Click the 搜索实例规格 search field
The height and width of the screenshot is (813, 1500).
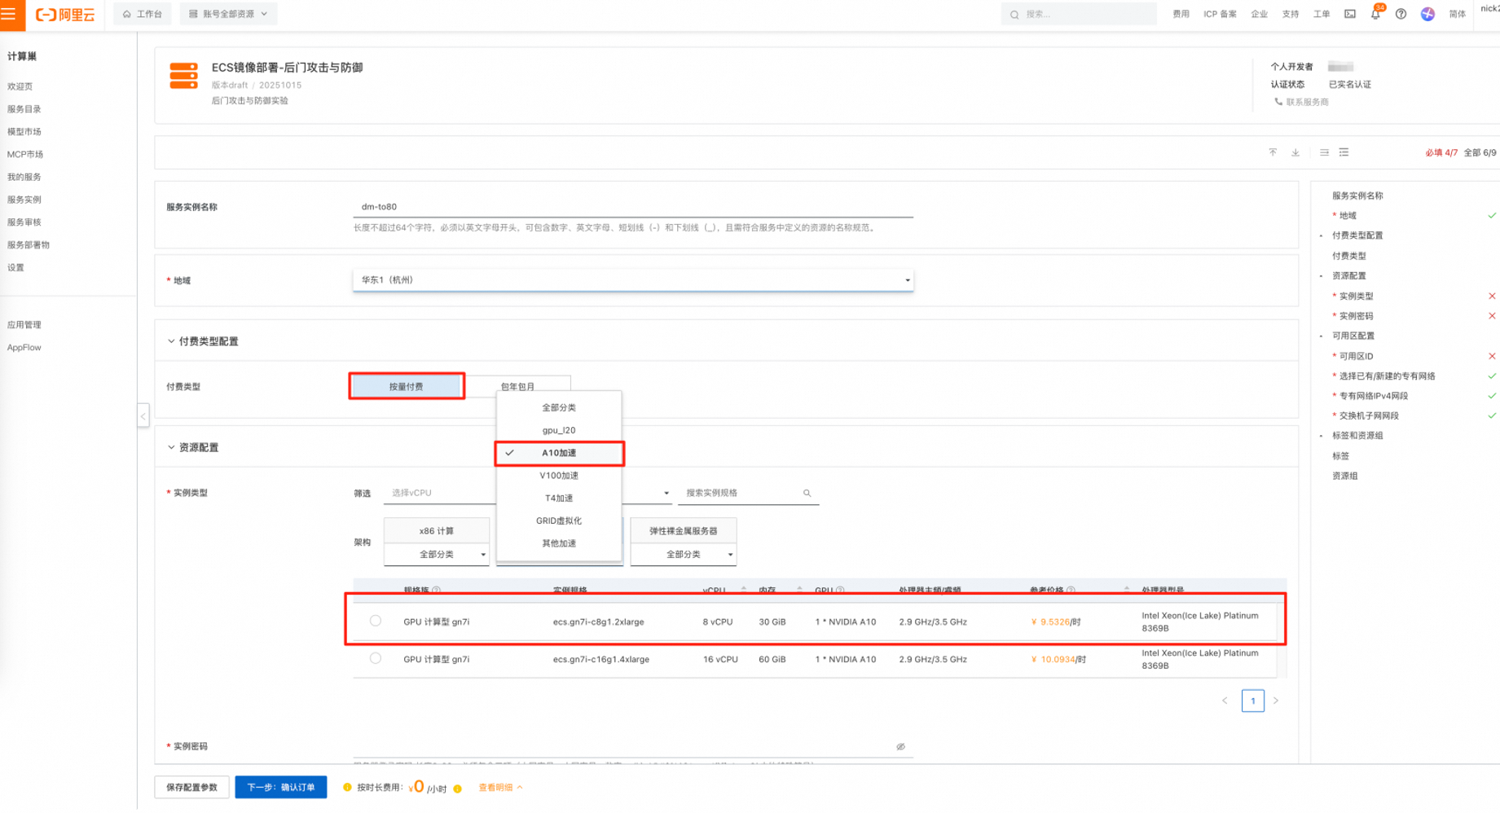748,493
